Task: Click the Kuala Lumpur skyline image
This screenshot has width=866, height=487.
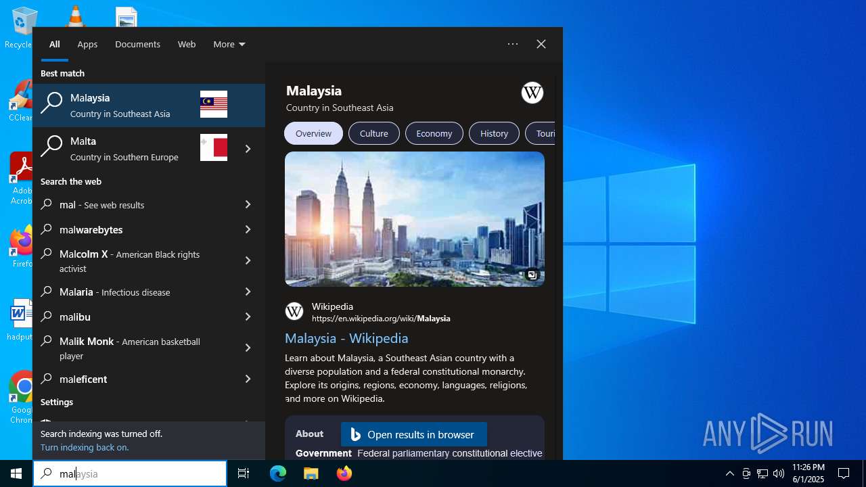Action: [415, 219]
